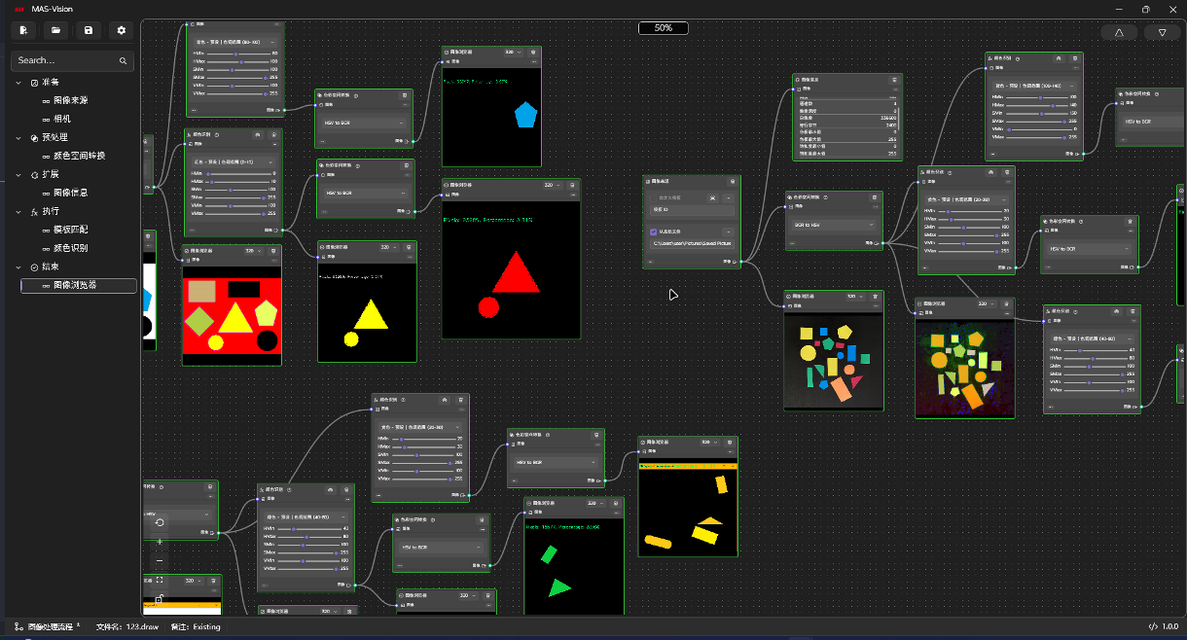Open the BGR to HSV dropdown
Viewport: 1187px width, 640px height.
tap(835, 225)
